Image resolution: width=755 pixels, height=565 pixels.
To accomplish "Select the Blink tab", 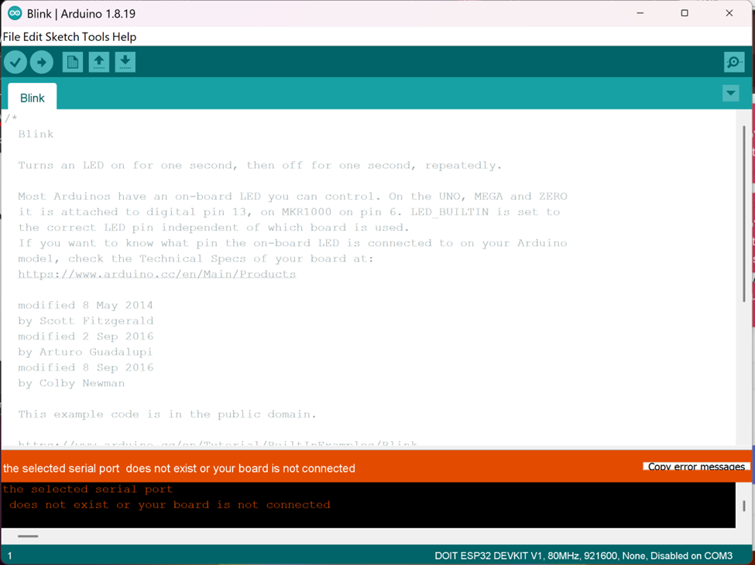I will (32, 98).
